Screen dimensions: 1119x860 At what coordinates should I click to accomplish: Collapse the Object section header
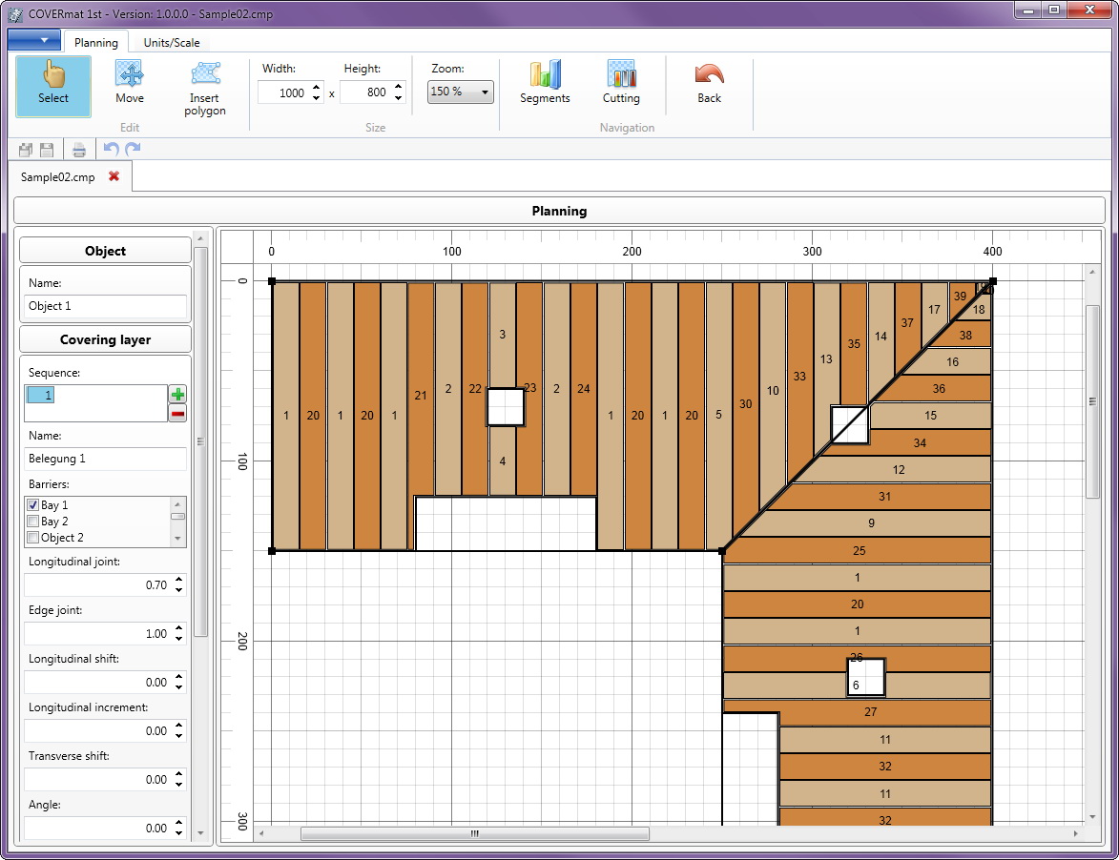tap(105, 251)
